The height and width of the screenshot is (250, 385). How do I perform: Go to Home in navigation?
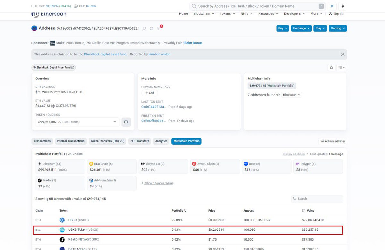[184, 14]
